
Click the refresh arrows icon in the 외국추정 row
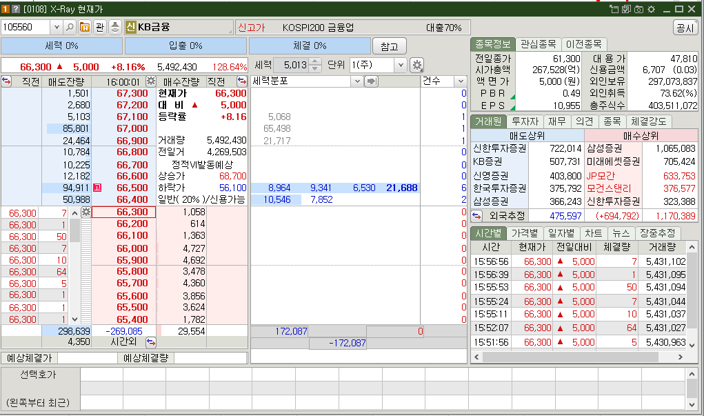476,215
